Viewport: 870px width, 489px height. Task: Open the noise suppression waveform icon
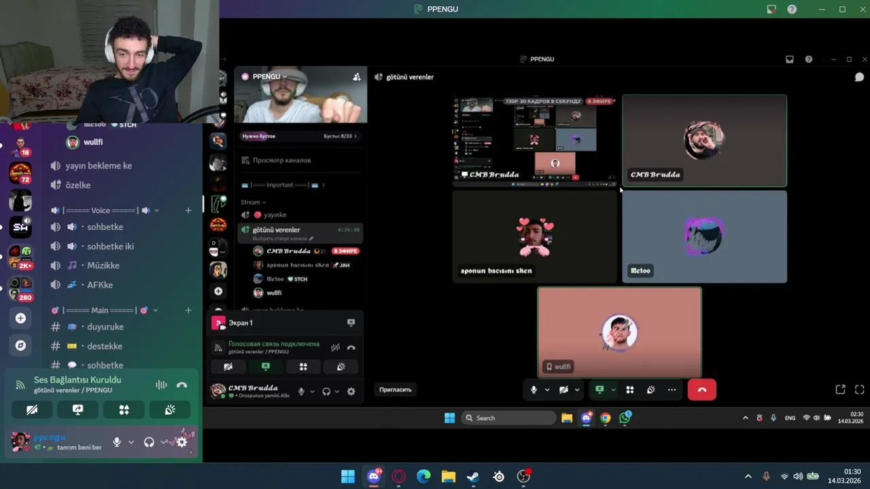pyautogui.click(x=161, y=385)
